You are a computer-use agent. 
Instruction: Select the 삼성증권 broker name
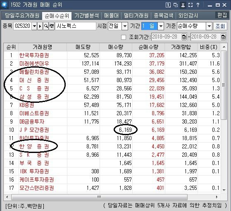coord(34,97)
